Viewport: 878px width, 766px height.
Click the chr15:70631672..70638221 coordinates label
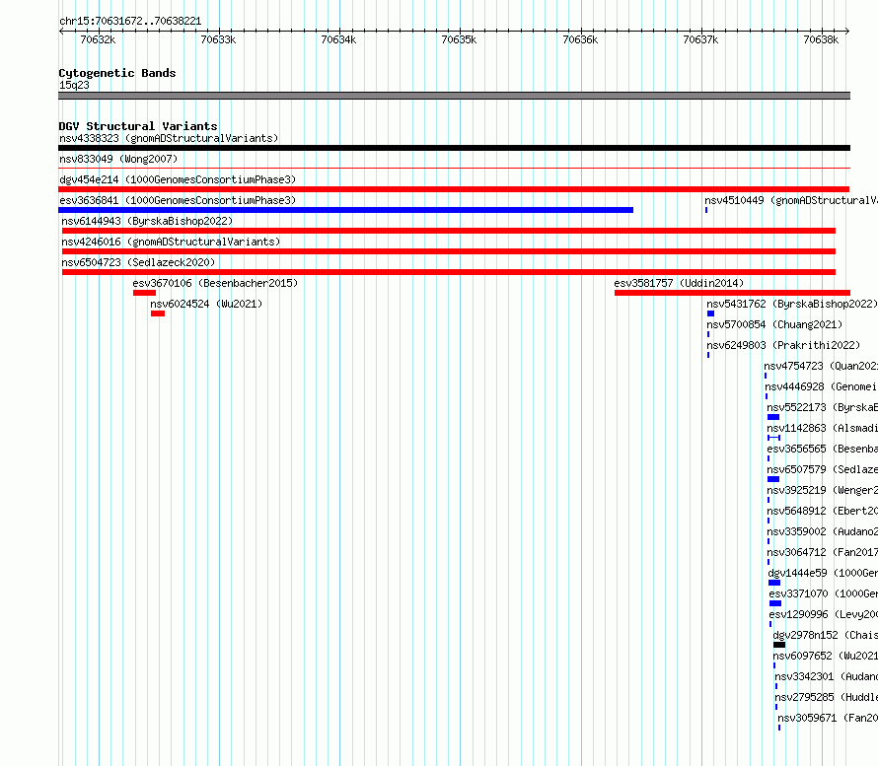point(130,22)
